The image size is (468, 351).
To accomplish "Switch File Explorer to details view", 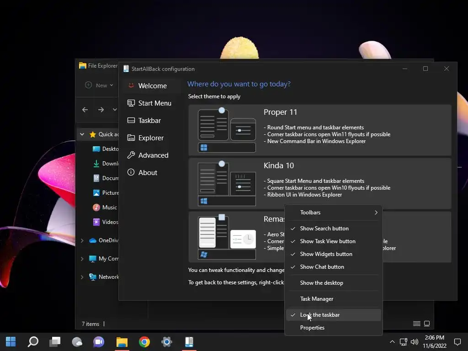I will point(417,324).
